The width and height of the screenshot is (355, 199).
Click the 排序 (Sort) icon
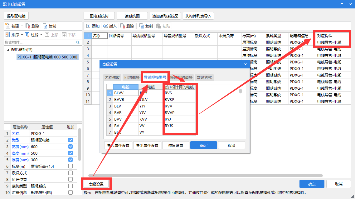coord(8,35)
